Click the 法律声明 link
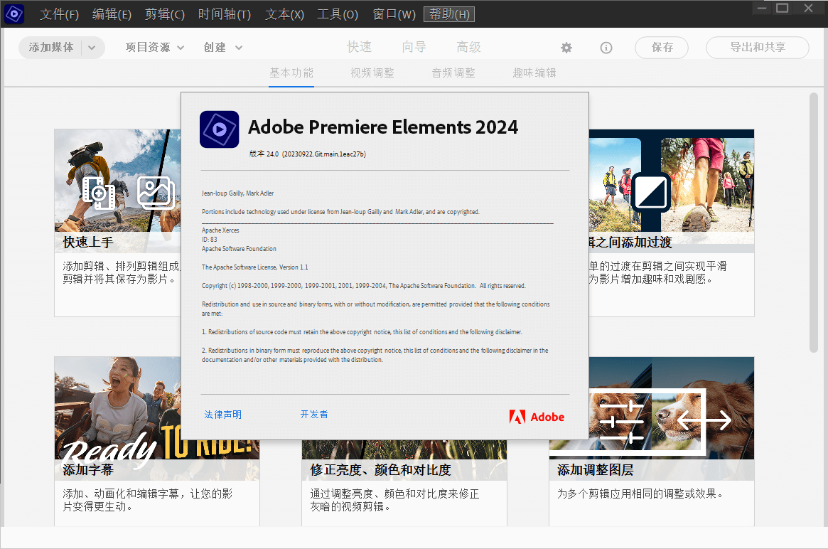828x549 pixels. click(223, 415)
